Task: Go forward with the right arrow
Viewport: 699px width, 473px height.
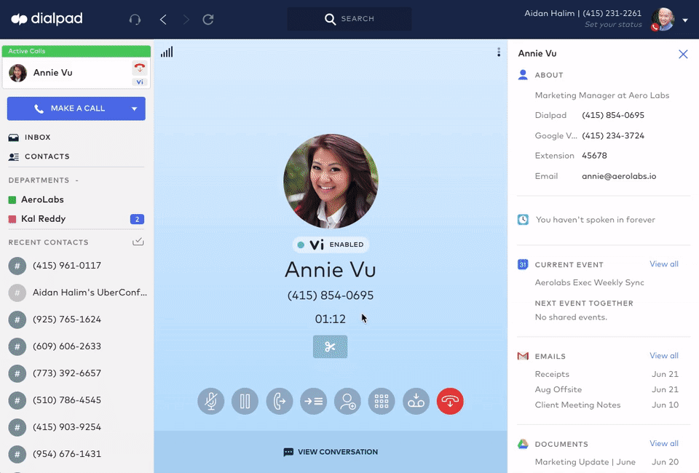Action: (186, 19)
